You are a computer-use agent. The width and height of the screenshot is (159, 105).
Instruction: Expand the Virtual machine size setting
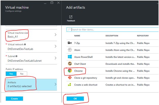[30, 35]
